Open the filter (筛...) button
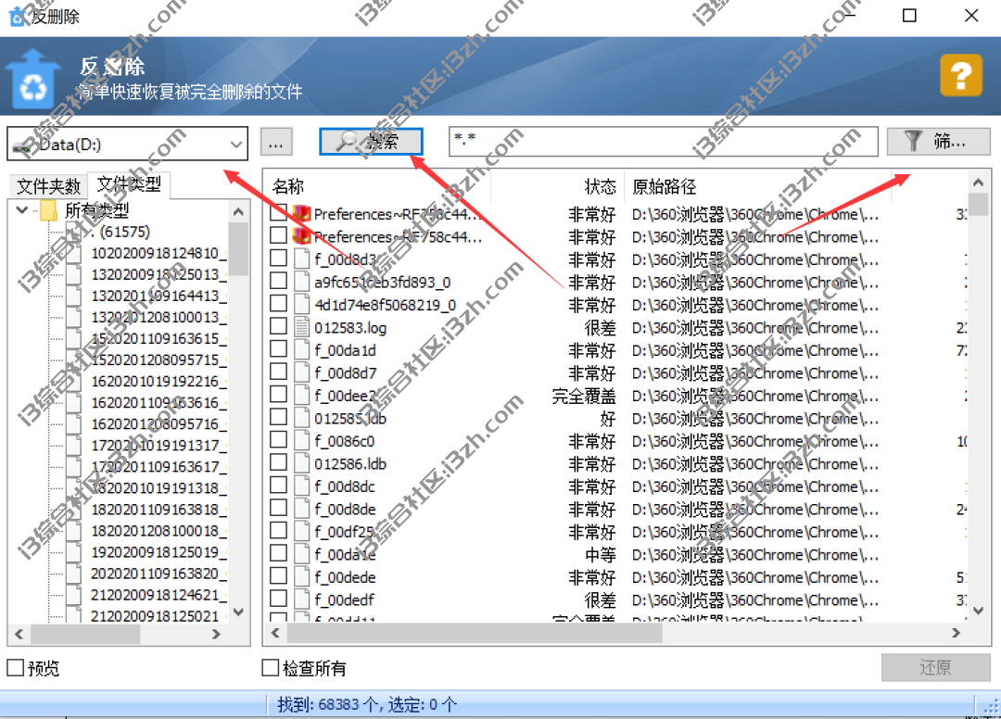The image size is (1001, 719). pos(938,141)
